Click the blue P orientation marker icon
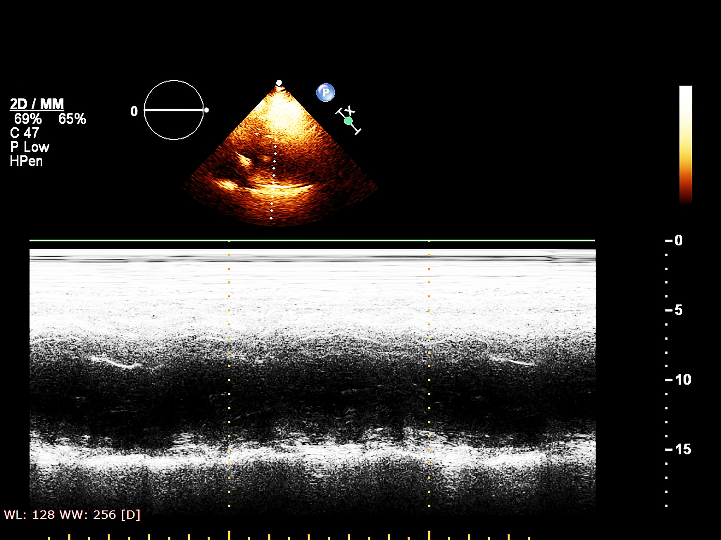Viewport: 721px width, 540px height. click(326, 92)
